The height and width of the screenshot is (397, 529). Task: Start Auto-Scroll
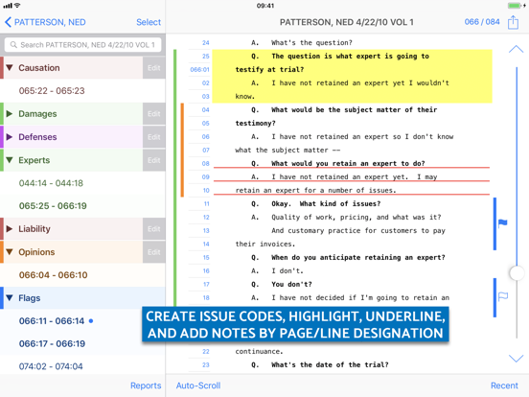tap(198, 385)
